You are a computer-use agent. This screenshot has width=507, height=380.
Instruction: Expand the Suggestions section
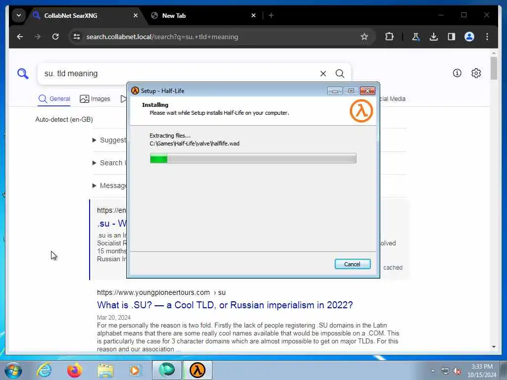pos(109,140)
